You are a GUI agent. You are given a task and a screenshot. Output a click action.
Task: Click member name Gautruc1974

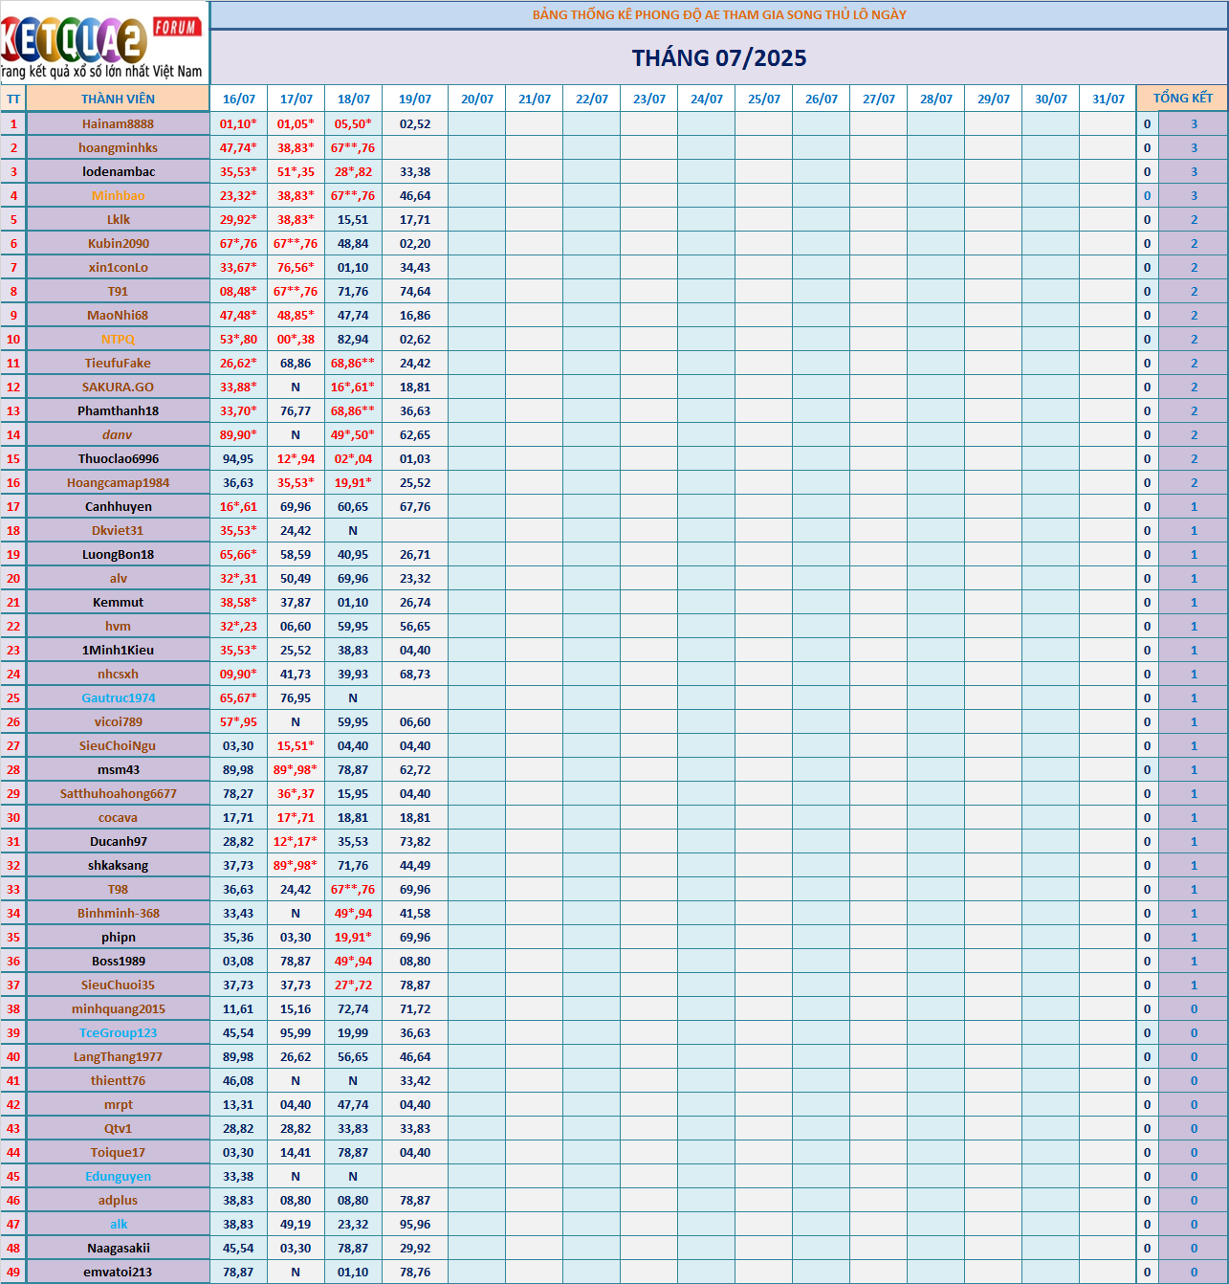click(118, 697)
